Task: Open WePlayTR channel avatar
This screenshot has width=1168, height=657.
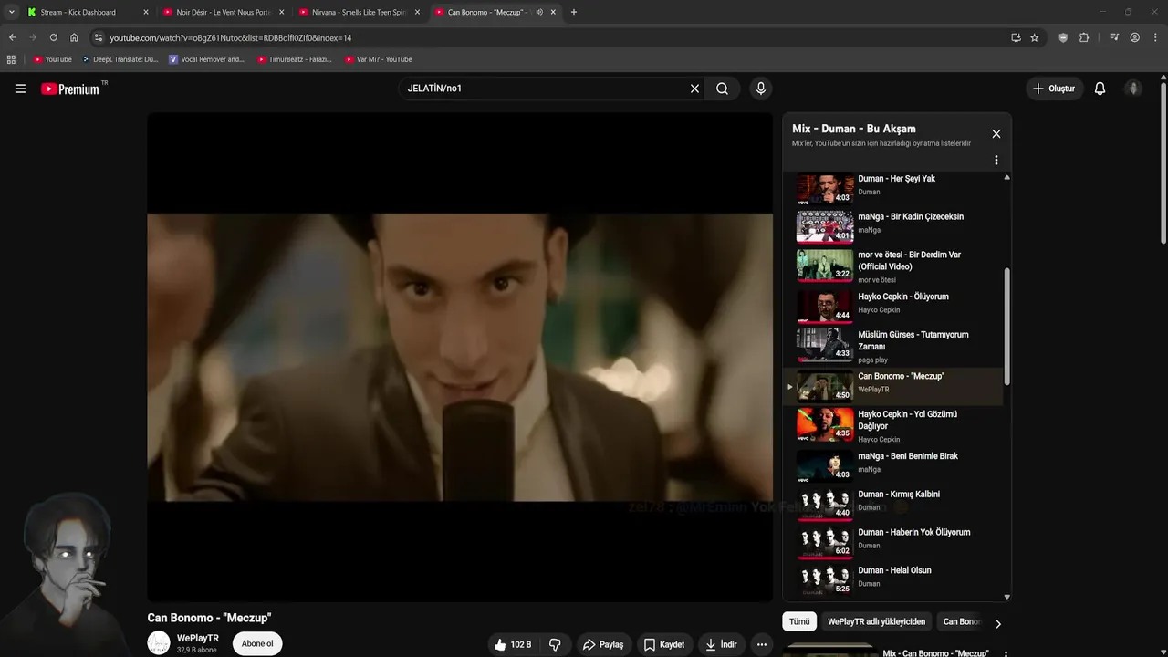Action: pyautogui.click(x=159, y=643)
